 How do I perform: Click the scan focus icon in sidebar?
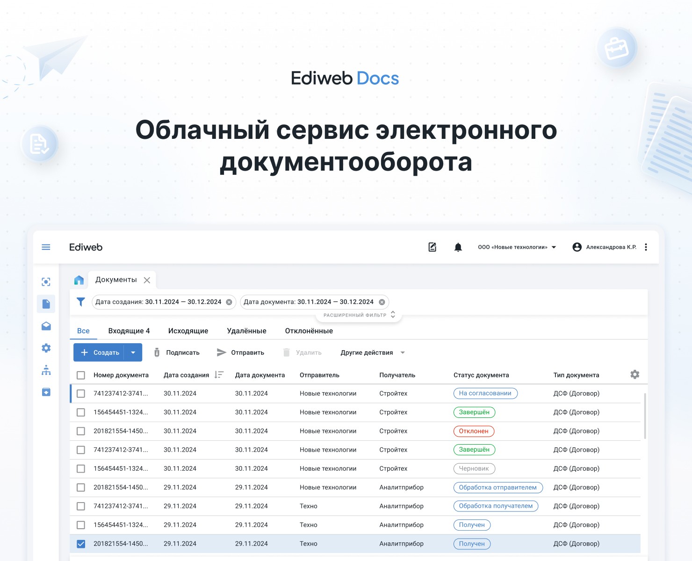(x=46, y=281)
